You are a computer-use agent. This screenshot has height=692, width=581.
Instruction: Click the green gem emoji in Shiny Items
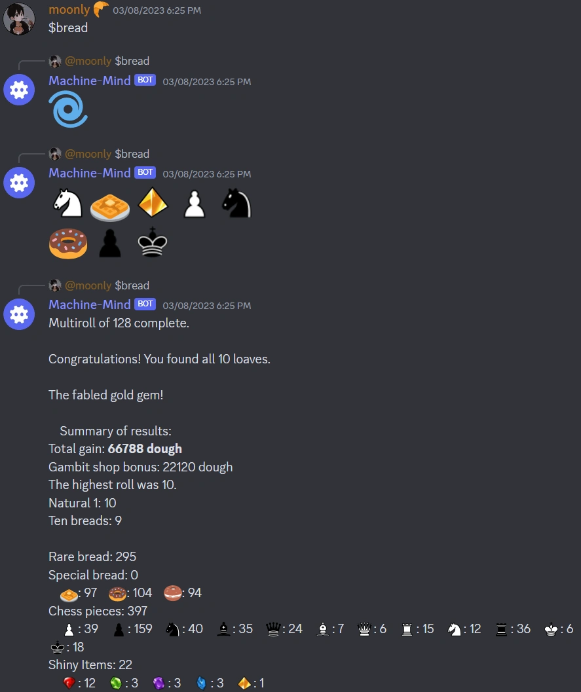tap(116, 683)
